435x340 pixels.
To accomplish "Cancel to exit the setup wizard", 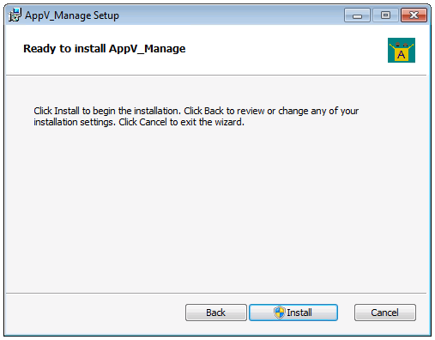I will (385, 313).
